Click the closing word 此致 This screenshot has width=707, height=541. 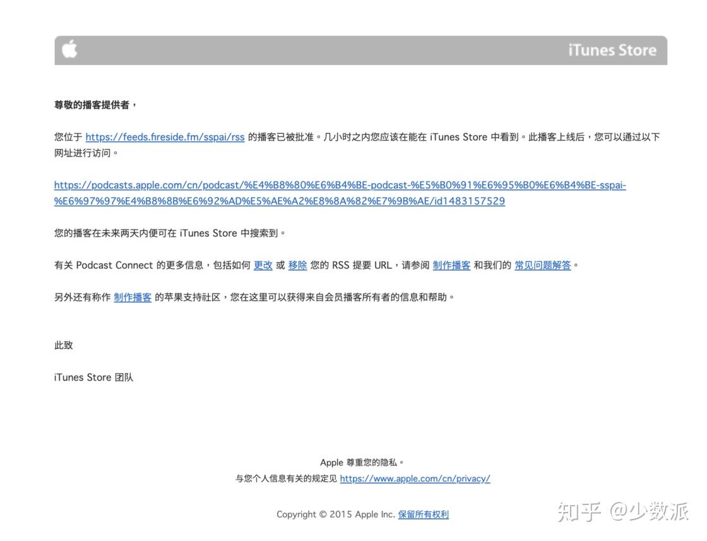pyautogui.click(x=64, y=345)
